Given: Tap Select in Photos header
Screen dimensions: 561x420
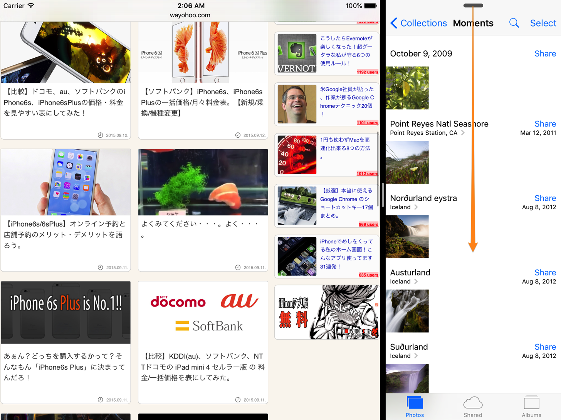Looking at the screenshot, I should pyautogui.click(x=543, y=23).
